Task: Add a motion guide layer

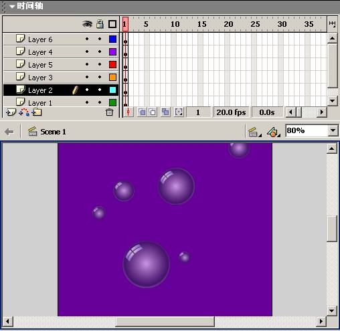Action: pyautogui.click(x=24, y=112)
